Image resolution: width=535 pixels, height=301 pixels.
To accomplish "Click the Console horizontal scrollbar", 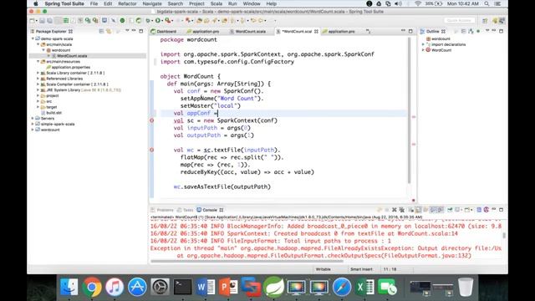I will coord(247,262).
